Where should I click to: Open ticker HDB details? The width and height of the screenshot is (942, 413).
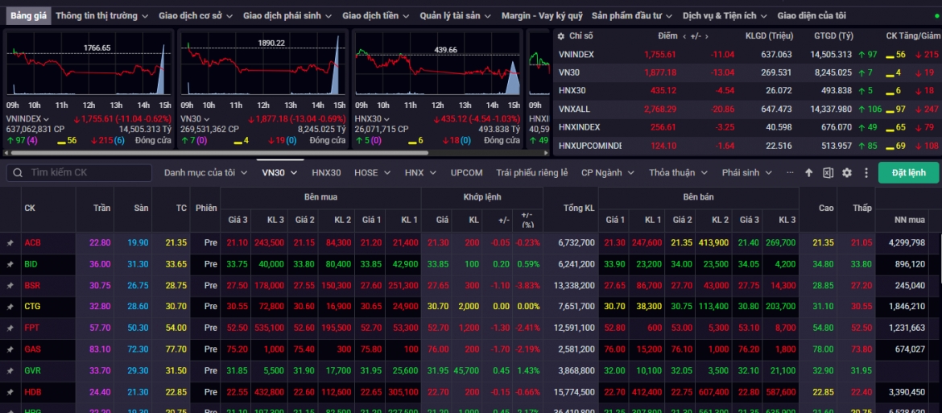pyautogui.click(x=32, y=393)
